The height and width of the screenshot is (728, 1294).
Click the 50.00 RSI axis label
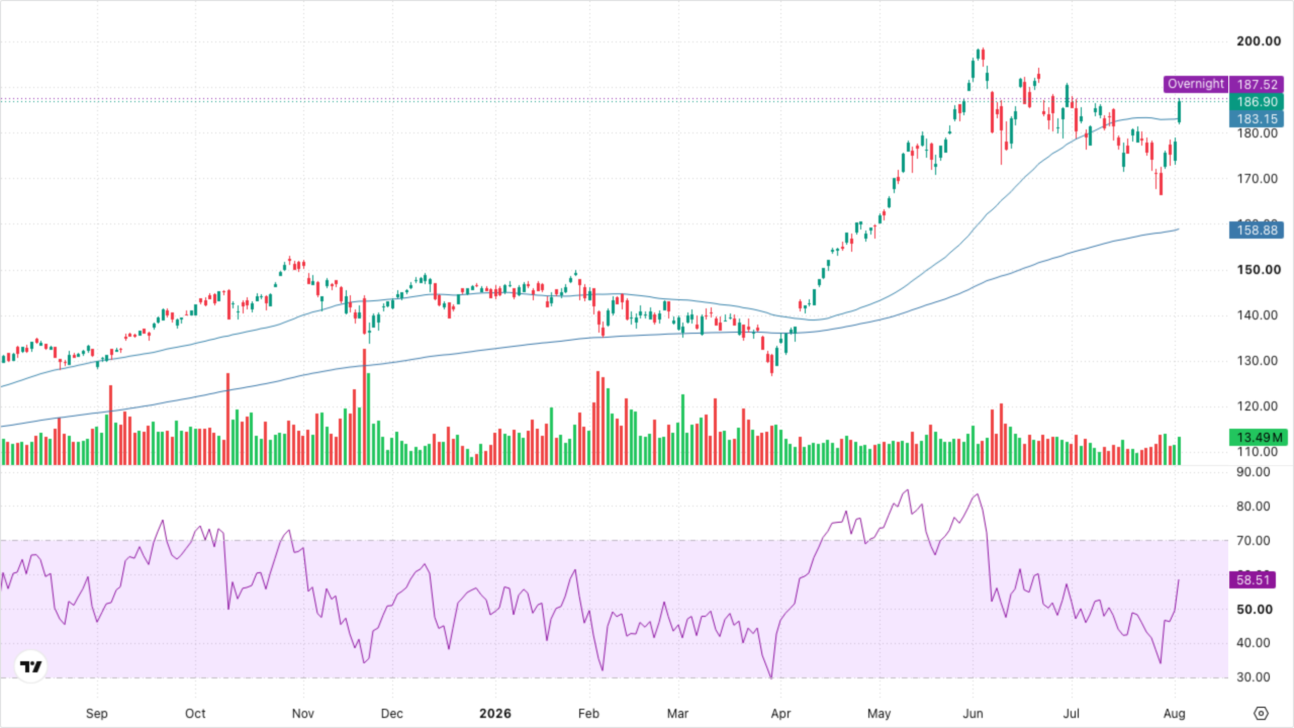click(1255, 610)
